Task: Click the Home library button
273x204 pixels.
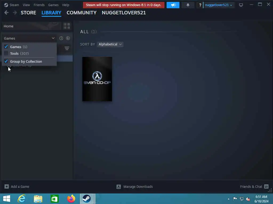Action: tap(32, 26)
